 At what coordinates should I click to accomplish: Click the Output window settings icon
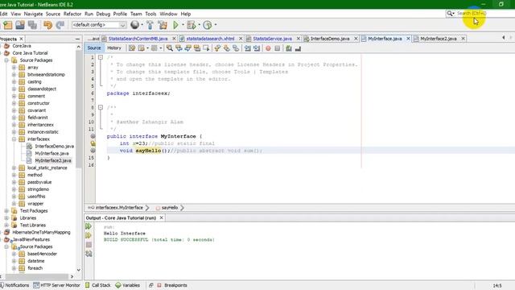pos(89,254)
